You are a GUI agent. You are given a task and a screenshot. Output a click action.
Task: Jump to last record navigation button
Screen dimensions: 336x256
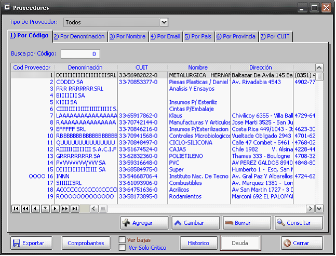(75, 208)
